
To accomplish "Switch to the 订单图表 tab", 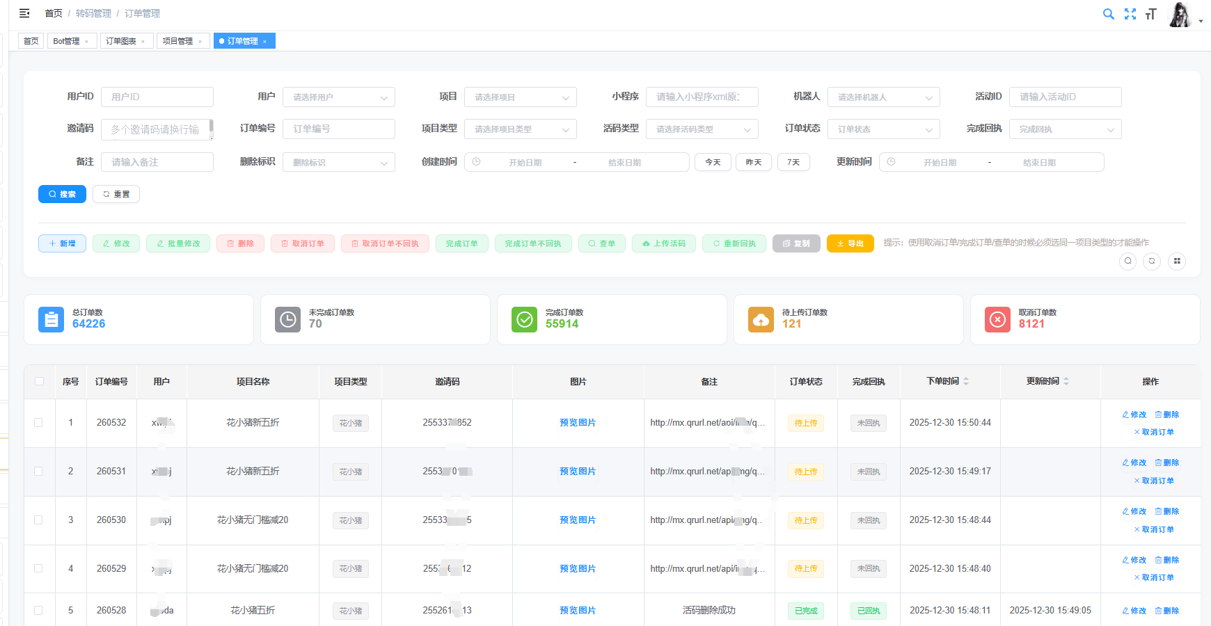I will 121,41.
